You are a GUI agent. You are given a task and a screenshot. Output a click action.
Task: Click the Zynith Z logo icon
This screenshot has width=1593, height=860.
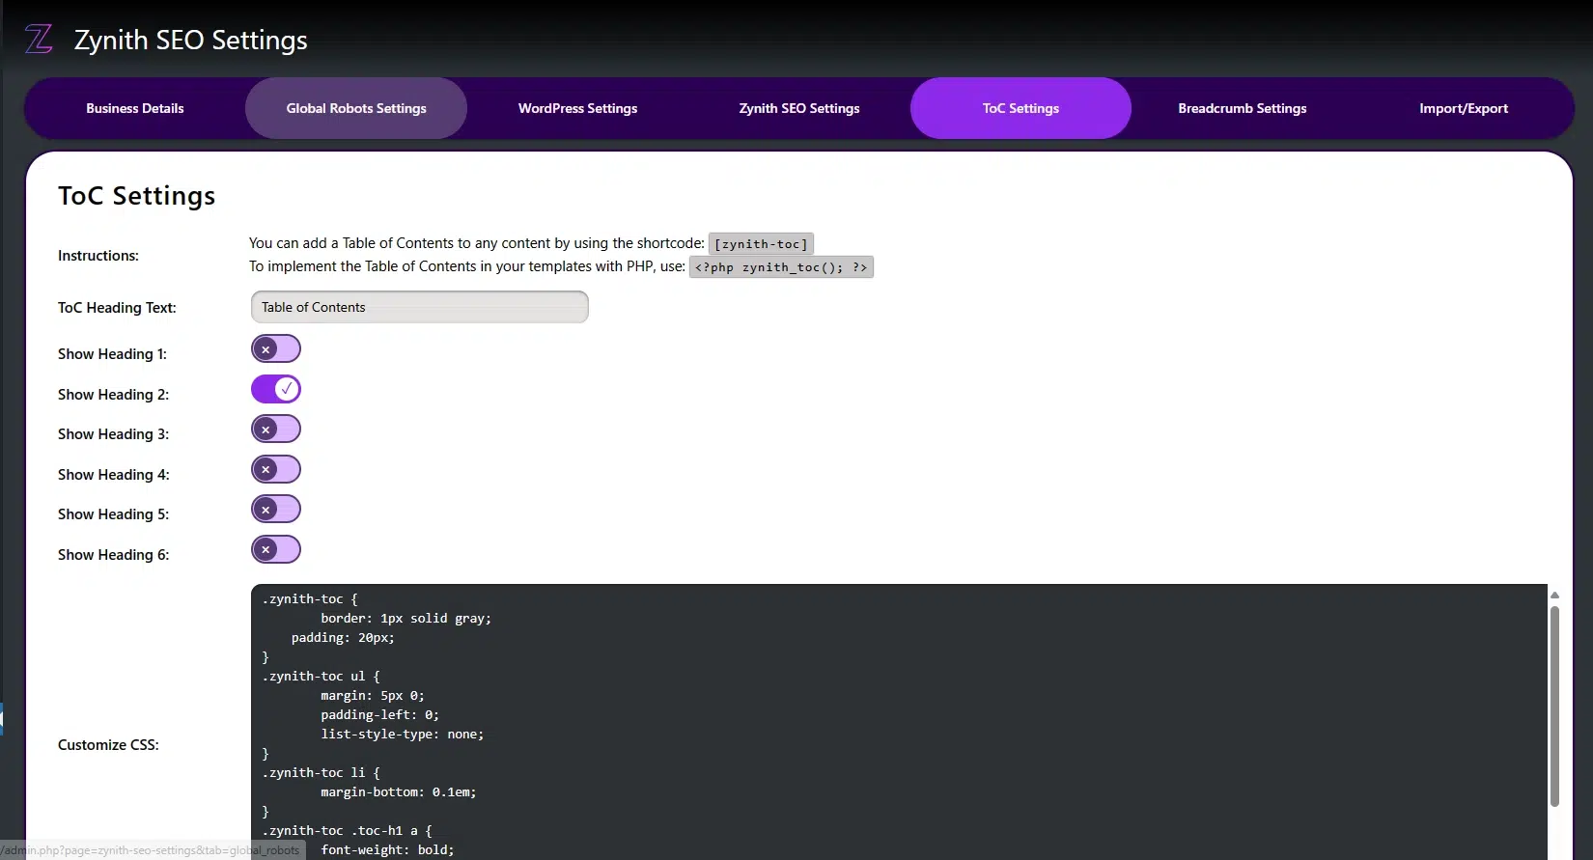pyautogui.click(x=39, y=40)
